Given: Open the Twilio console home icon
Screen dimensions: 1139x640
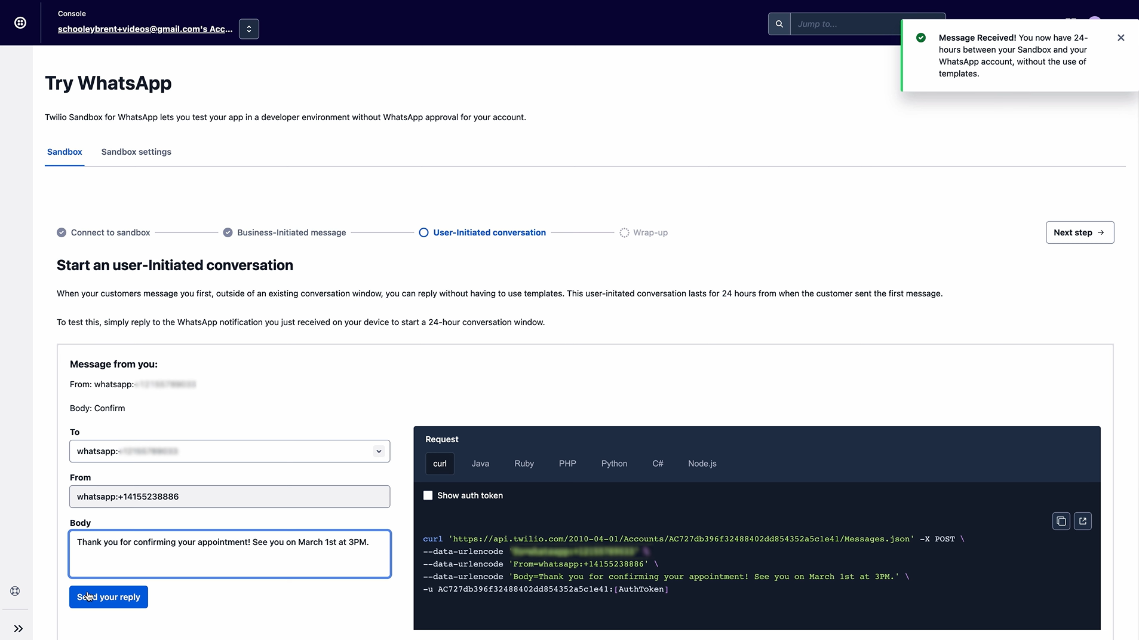Looking at the screenshot, I should tap(20, 23).
